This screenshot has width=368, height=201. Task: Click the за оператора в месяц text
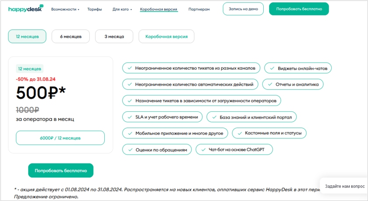click(x=45, y=119)
